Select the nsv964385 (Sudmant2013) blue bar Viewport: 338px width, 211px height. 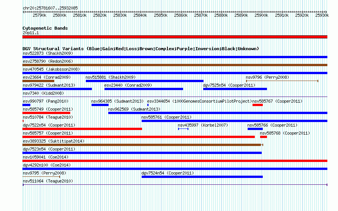click(x=100, y=105)
